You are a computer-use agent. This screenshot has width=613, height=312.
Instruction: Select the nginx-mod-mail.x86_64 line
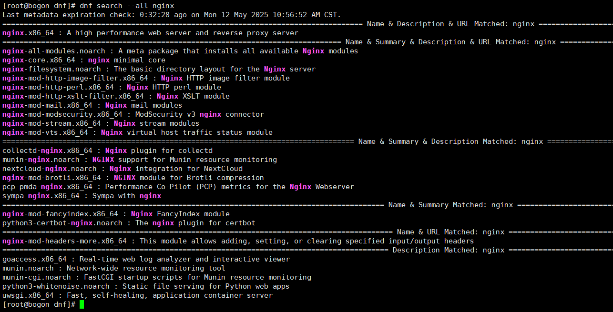coord(92,105)
